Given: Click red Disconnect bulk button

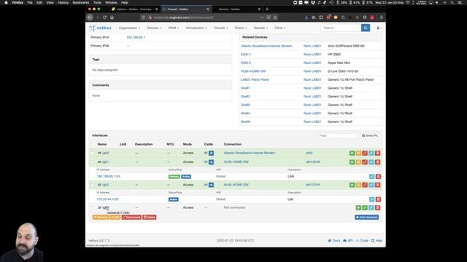Looking at the screenshot, I should point(131,217).
